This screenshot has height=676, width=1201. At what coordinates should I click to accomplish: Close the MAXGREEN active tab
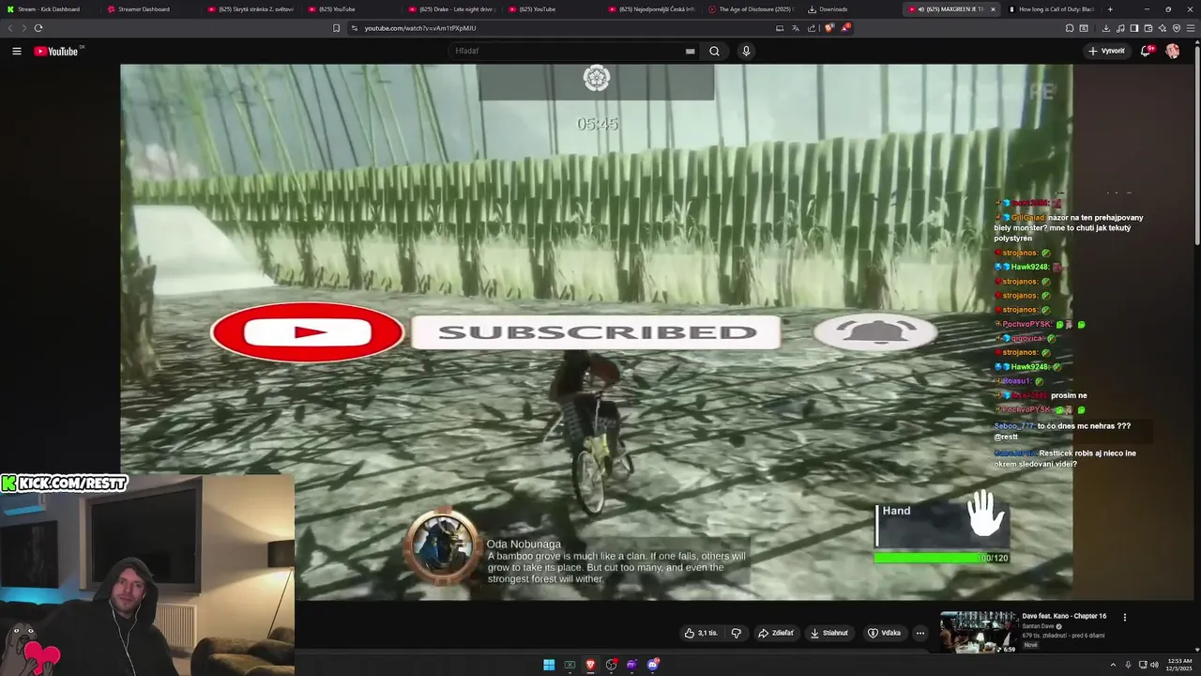point(993,9)
